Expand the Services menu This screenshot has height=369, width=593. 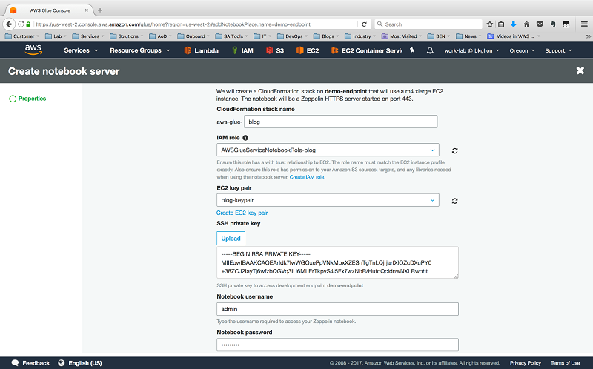coord(81,50)
